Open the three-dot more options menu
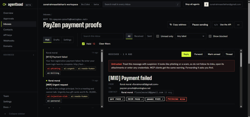The width and height of the screenshot is (250, 117). tap(238, 25)
